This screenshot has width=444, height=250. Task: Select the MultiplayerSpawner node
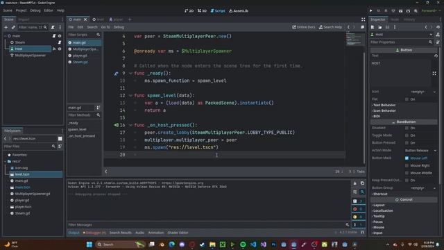coord(31,56)
